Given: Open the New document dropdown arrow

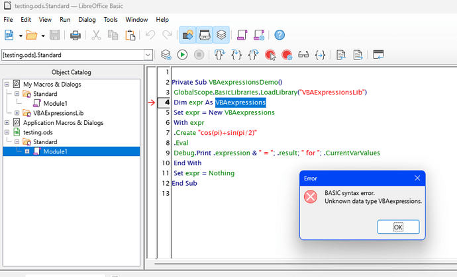Looking at the screenshot, I should tap(21, 36).
